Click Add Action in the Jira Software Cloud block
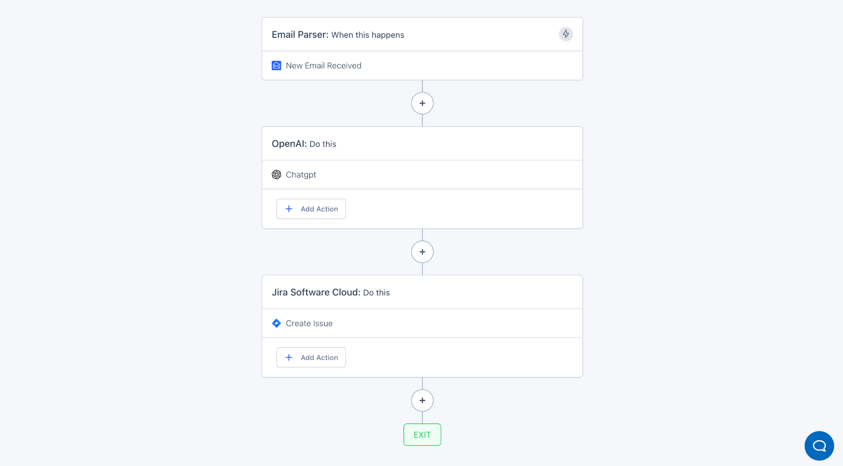 click(x=311, y=357)
